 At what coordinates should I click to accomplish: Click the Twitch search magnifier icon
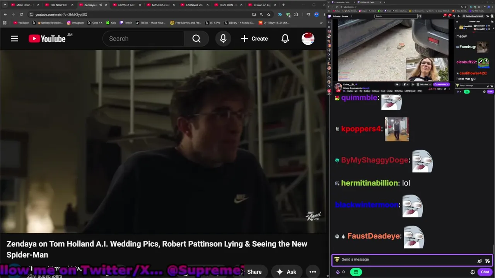(420, 16)
